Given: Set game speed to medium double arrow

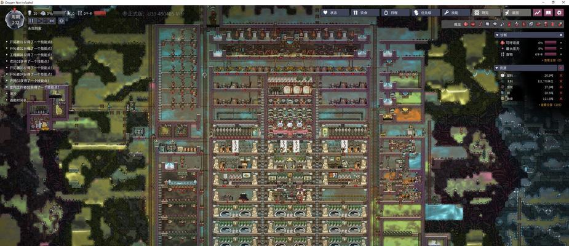Looking at the screenshot, I should pos(45,21).
